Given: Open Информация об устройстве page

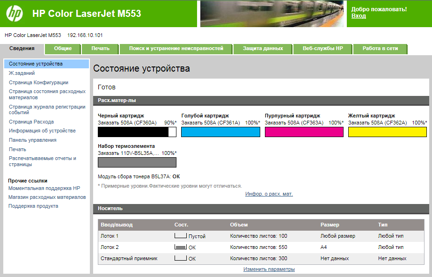Looking at the screenshot, I should click(42, 131).
